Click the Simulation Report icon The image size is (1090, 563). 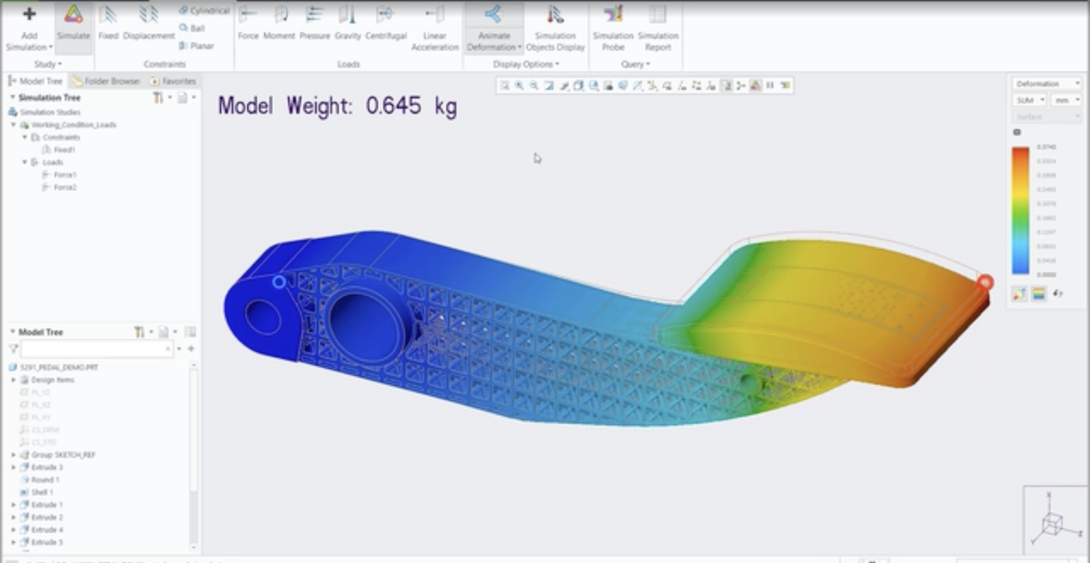tap(658, 25)
